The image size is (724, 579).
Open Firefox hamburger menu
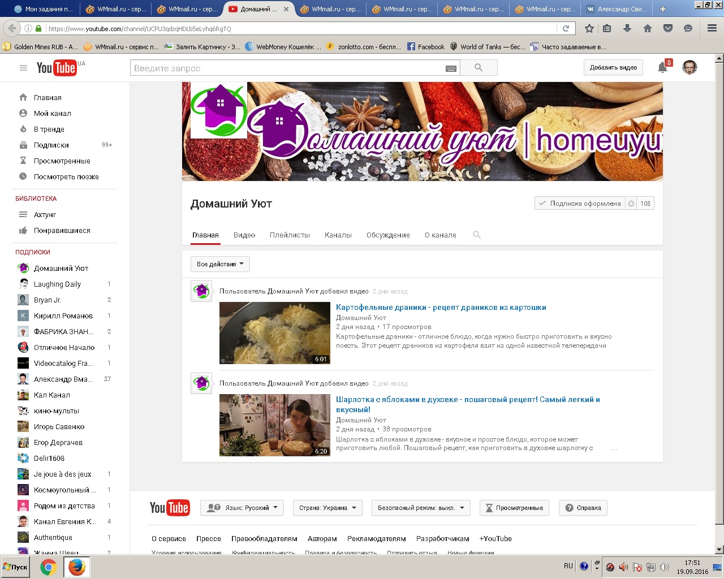tap(712, 28)
